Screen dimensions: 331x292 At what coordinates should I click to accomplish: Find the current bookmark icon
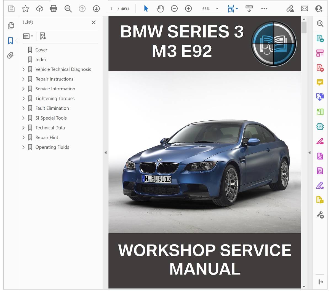(43, 36)
